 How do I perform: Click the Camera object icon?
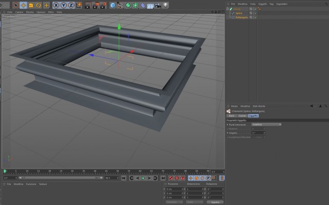(158, 5)
